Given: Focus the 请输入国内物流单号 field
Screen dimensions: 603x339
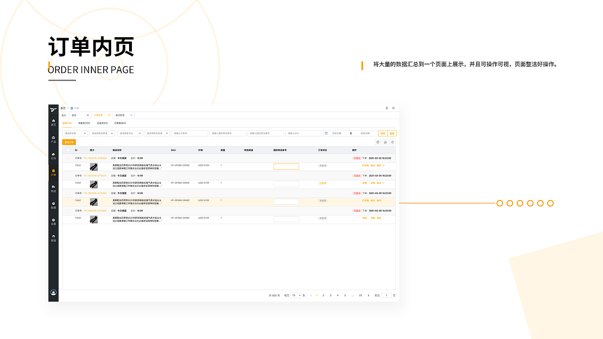Looking at the screenshot, I should coord(266,133).
